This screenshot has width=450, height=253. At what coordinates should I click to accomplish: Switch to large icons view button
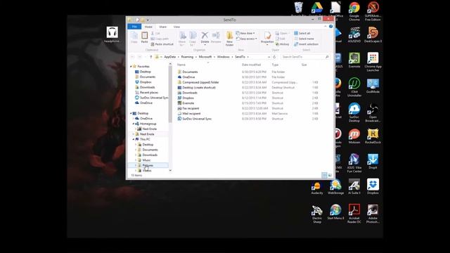pos(330,175)
